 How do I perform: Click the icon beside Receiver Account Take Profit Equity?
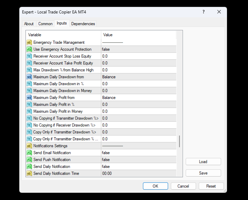29,63
